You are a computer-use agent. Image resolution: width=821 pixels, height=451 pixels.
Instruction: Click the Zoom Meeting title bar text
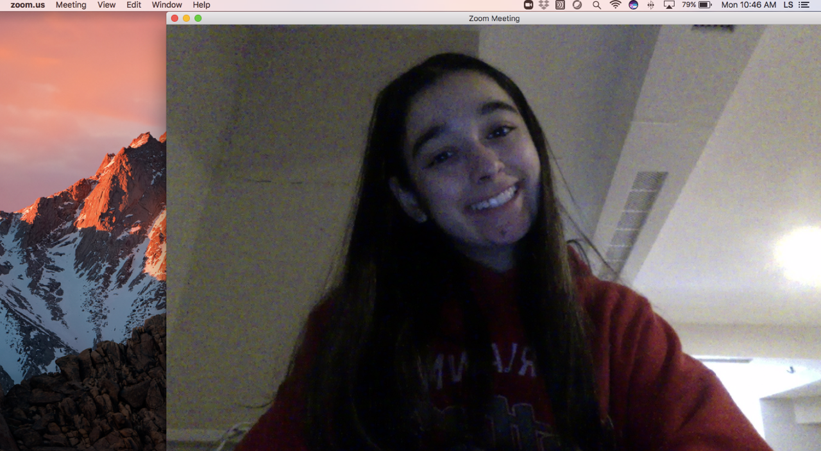[x=494, y=19]
